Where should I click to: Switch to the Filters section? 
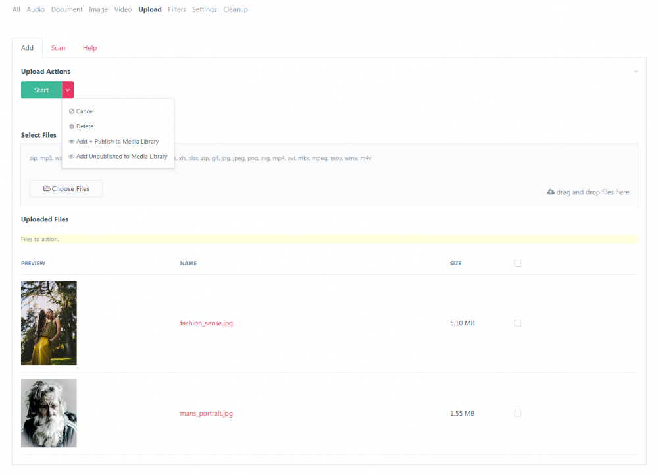click(x=176, y=9)
